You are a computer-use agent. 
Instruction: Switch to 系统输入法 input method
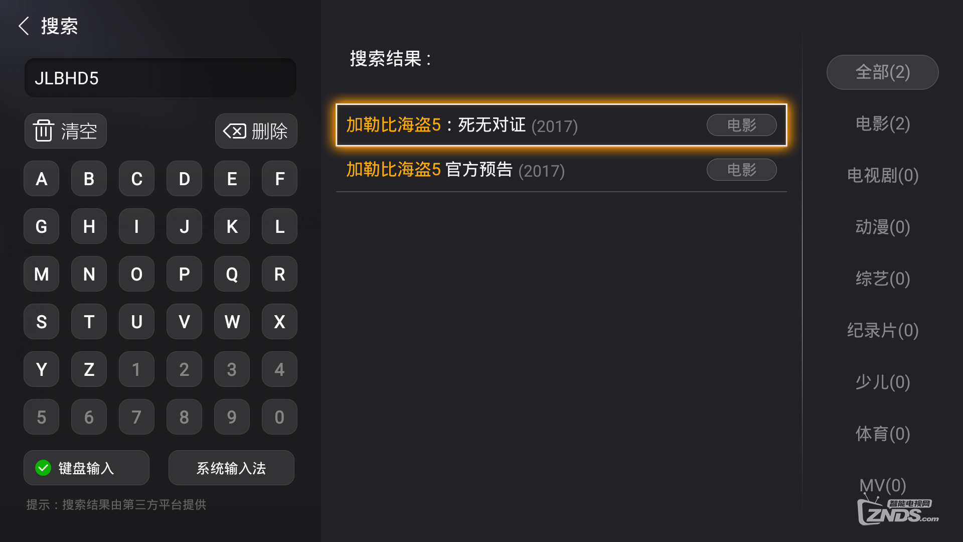click(x=231, y=468)
